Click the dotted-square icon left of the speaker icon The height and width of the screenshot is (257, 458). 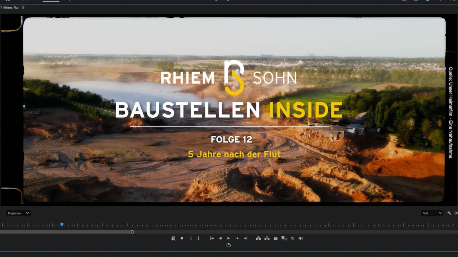[x=293, y=239]
